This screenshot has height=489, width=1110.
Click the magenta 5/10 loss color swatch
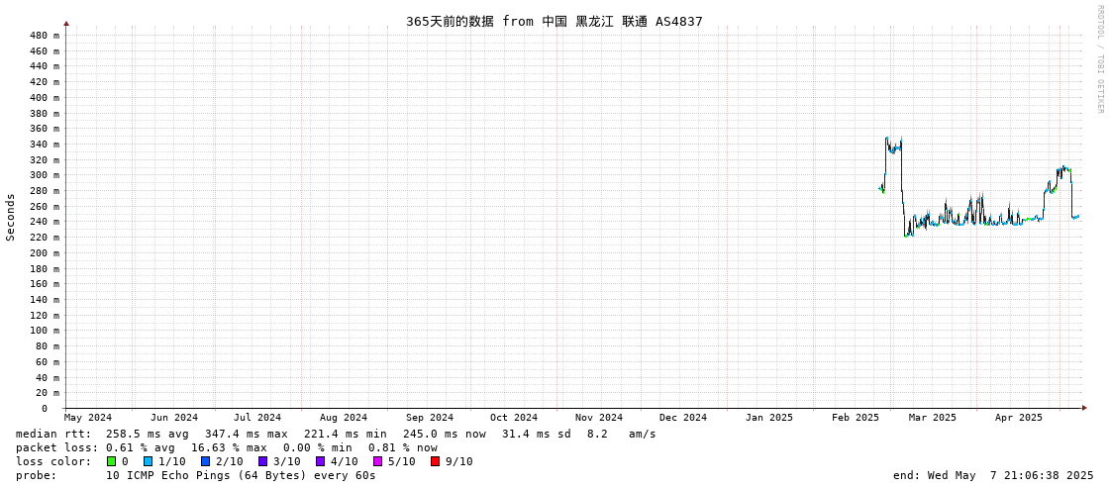(377, 461)
